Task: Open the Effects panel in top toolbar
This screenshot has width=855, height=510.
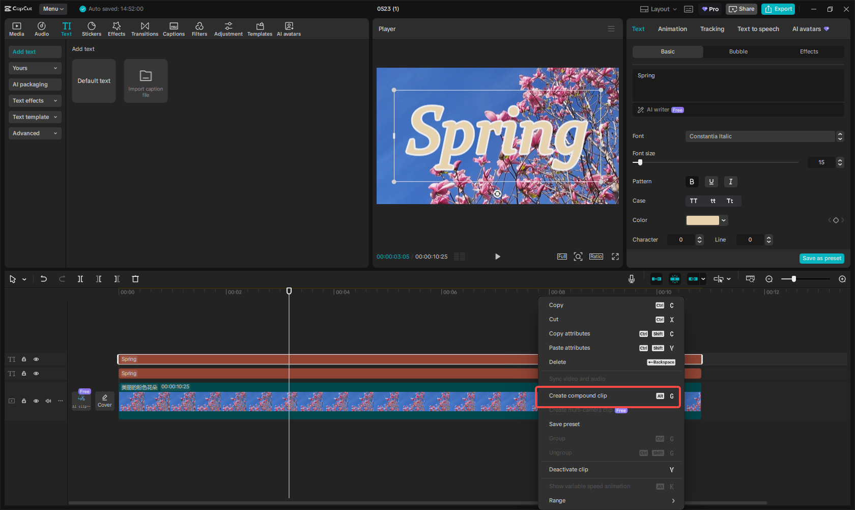Action: click(117, 29)
